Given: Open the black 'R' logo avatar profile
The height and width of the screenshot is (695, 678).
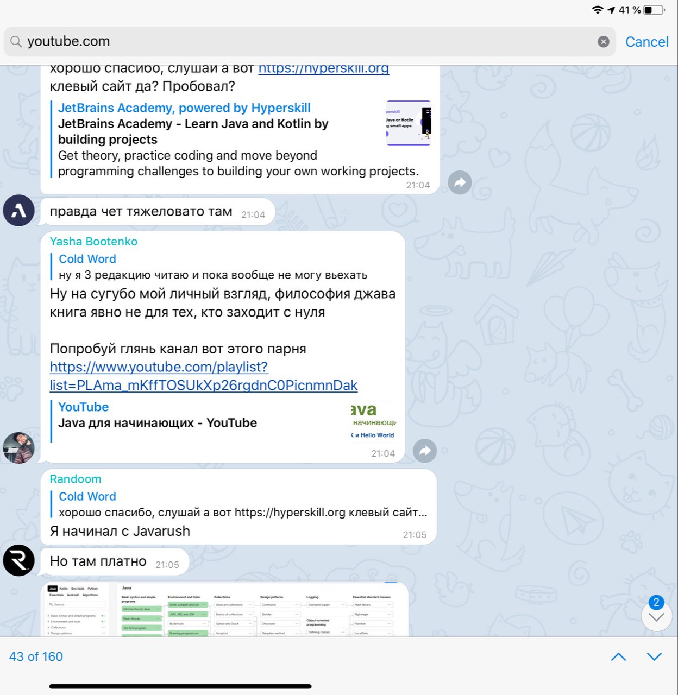Looking at the screenshot, I should coord(19,560).
